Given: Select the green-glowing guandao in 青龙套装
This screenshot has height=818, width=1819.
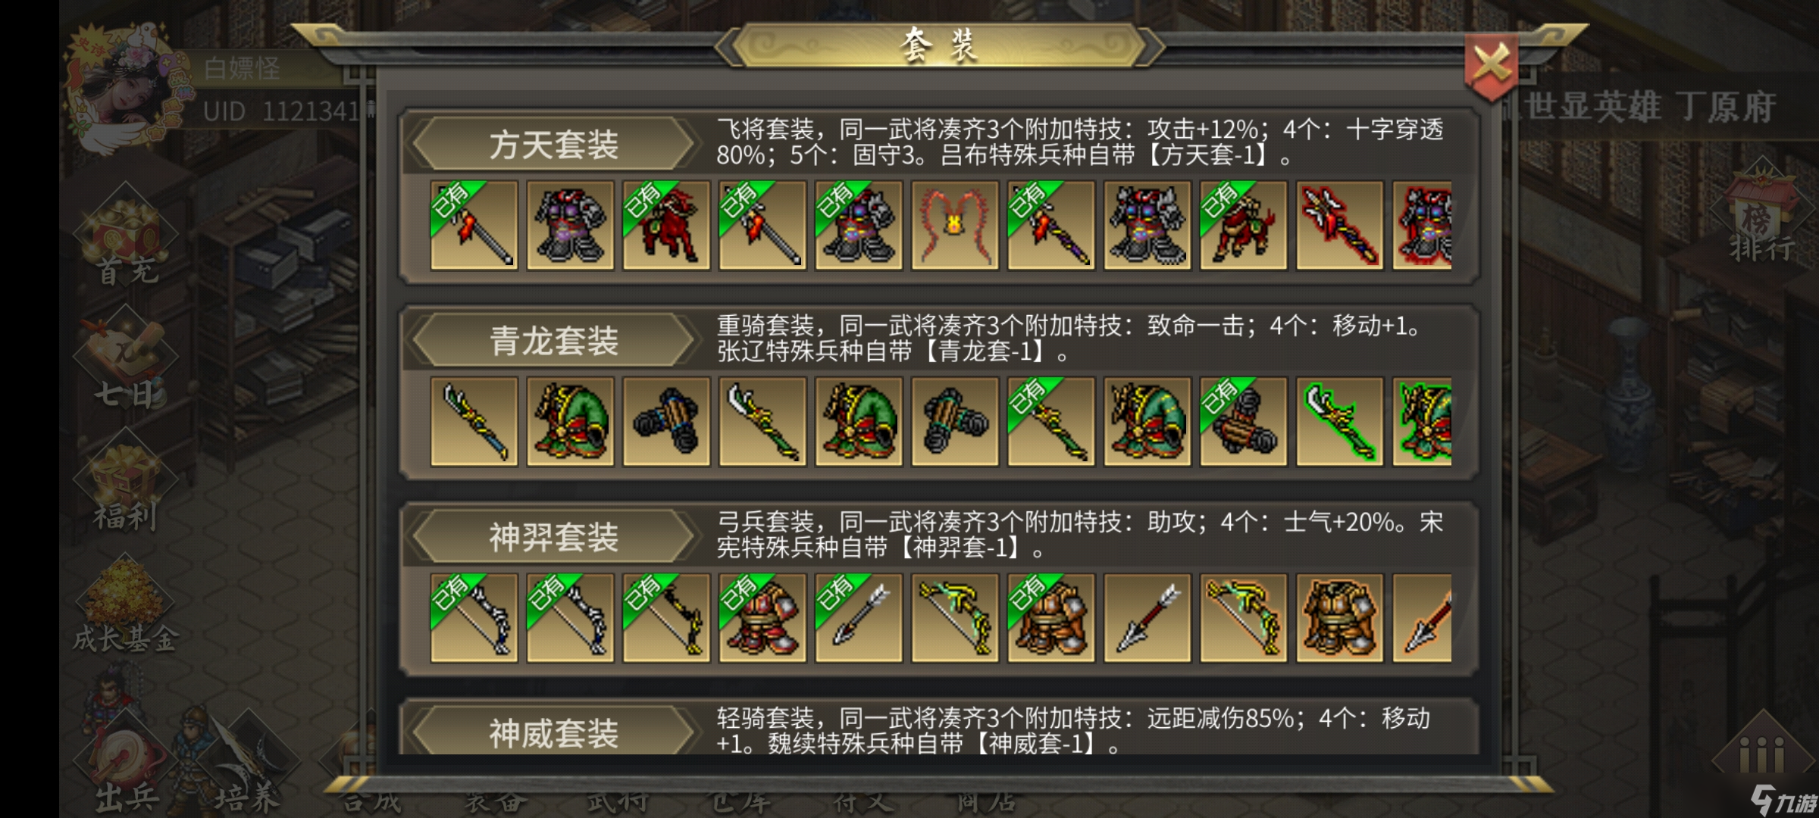Looking at the screenshot, I should tap(1340, 421).
